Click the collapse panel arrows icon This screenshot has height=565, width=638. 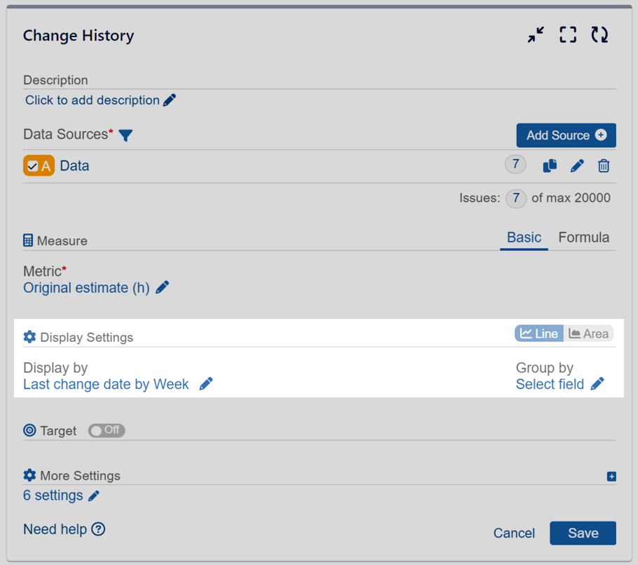[536, 35]
